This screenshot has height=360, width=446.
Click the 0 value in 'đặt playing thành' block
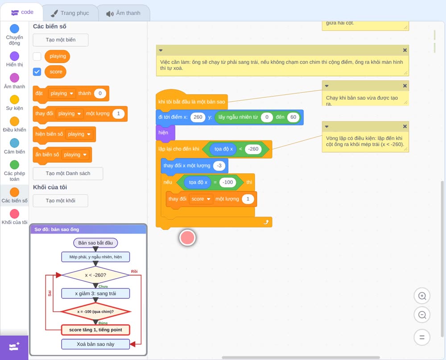(100, 93)
